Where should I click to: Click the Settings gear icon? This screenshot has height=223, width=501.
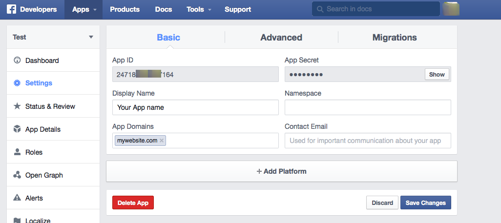(17, 83)
